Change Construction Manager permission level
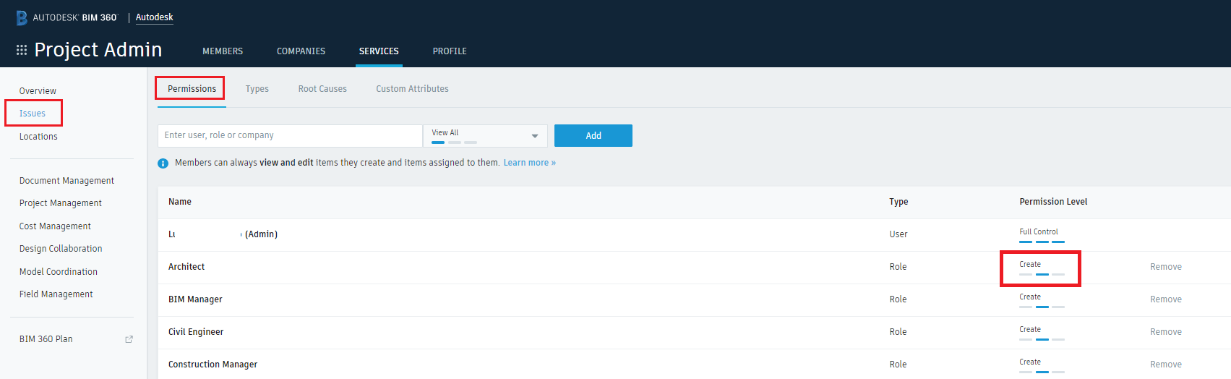Image resolution: width=1231 pixels, height=379 pixels. pos(1042,366)
